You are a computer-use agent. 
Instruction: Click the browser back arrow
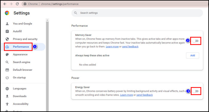(5, 4)
